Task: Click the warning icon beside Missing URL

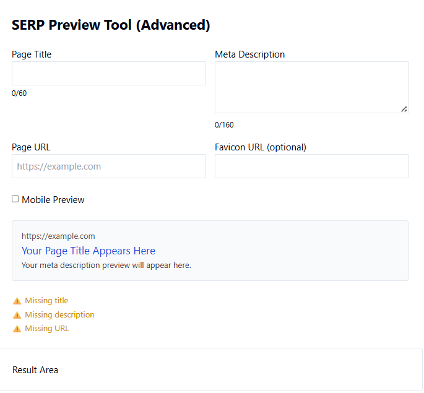Action: pyautogui.click(x=17, y=329)
